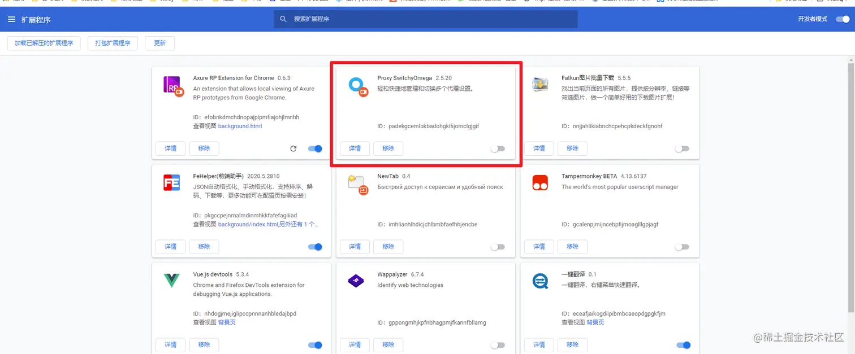Enable the Fatkun图片批量下载 toggle

(682, 149)
